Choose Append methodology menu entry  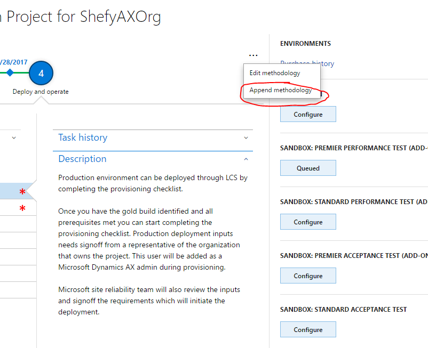[281, 91]
